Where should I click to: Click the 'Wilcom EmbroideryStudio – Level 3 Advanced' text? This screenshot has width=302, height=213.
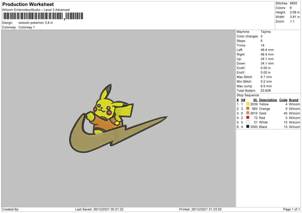point(36,10)
